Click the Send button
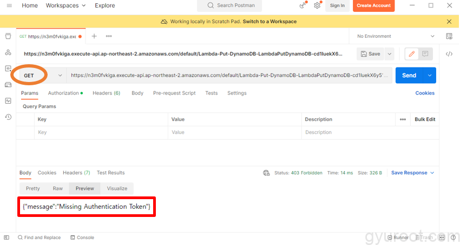The image size is (460, 245). (409, 76)
